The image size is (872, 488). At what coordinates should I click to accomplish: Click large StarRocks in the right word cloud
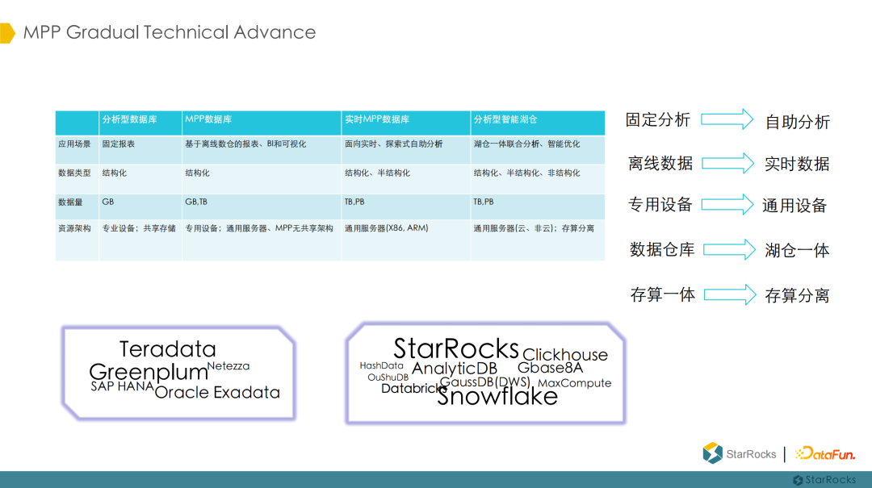click(x=456, y=348)
